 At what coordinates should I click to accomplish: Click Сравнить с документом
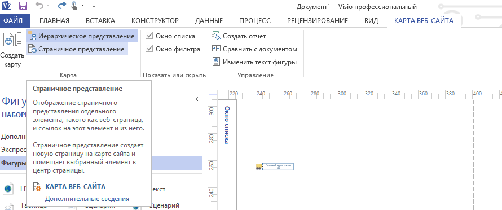click(255, 49)
